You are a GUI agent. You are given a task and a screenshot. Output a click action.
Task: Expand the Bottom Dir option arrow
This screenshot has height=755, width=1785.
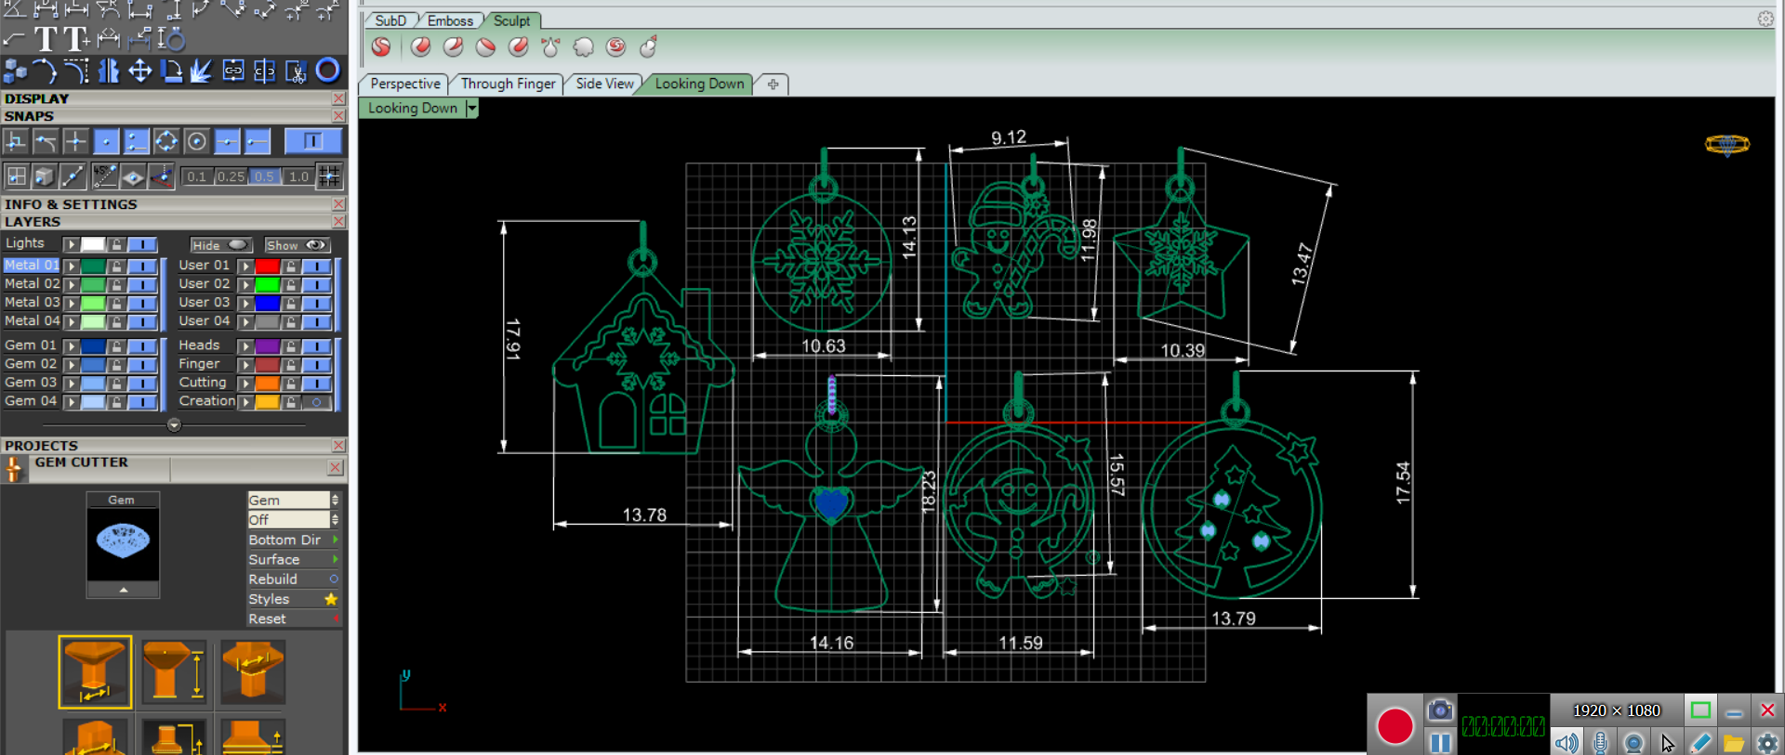[335, 540]
